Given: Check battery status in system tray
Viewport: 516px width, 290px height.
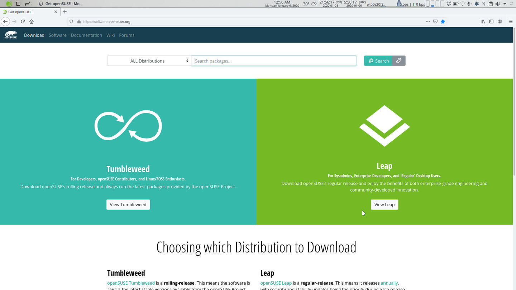Looking at the screenshot, I should click(455, 4).
